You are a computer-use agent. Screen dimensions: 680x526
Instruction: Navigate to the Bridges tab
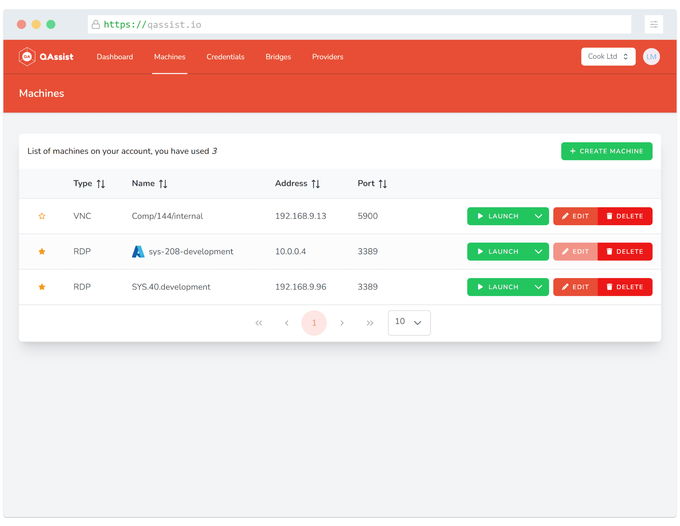tap(278, 57)
